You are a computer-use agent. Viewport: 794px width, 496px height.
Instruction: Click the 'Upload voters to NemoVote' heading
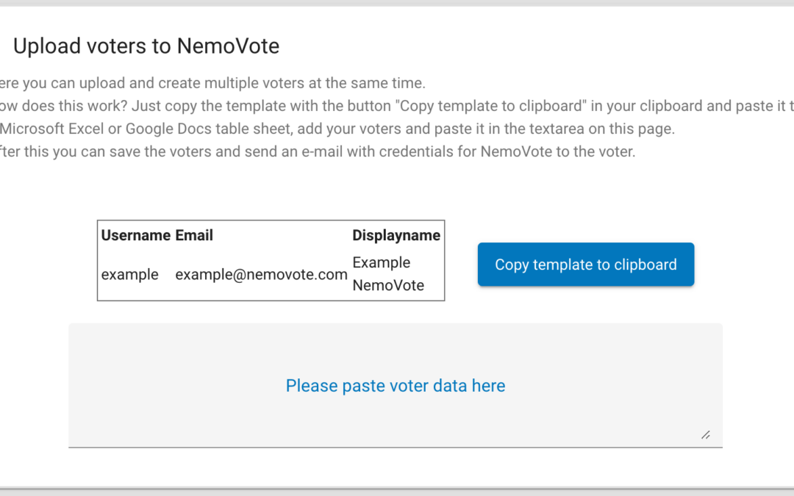tap(146, 46)
